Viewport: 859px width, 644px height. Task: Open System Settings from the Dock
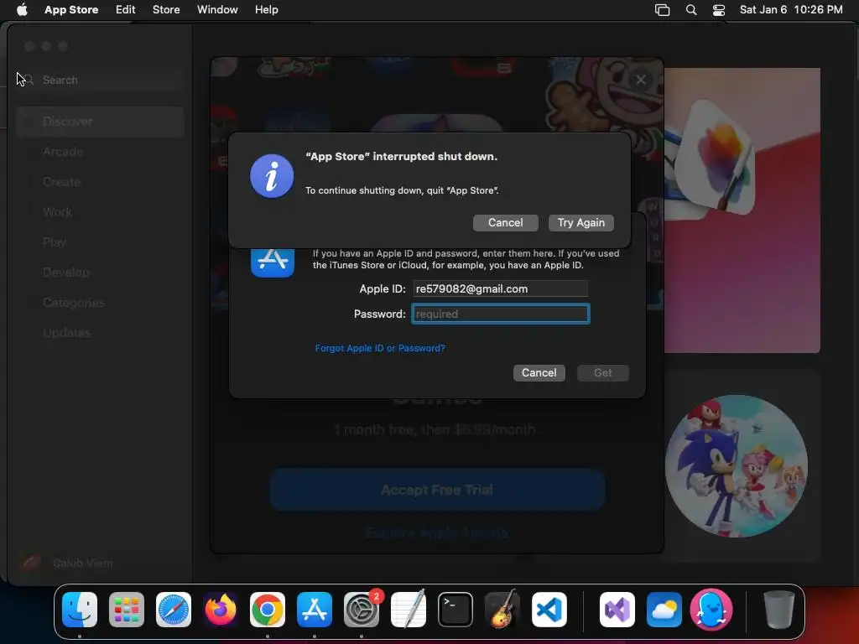[362, 610]
